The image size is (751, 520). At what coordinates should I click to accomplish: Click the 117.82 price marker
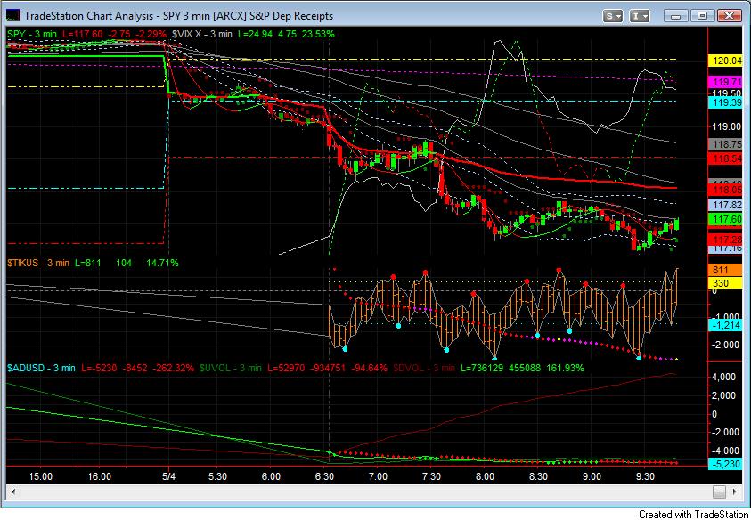[724, 205]
